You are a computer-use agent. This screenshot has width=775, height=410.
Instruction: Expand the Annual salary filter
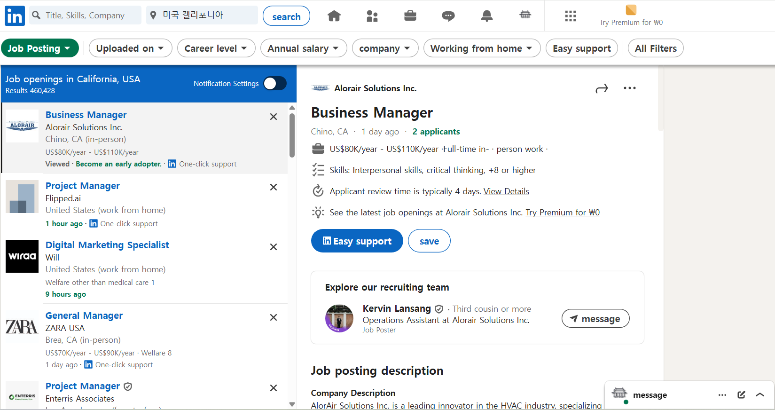point(303,48)
